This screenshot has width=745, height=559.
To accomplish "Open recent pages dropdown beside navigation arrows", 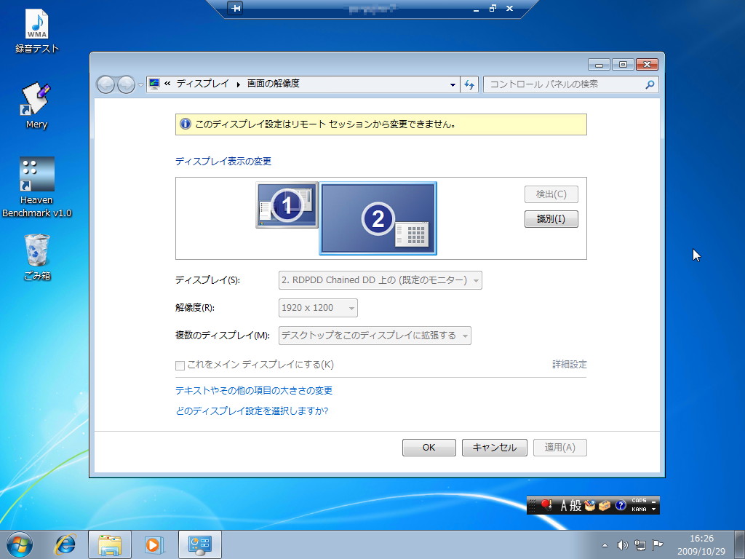I will pyautogui.click(x=140, y=85).
